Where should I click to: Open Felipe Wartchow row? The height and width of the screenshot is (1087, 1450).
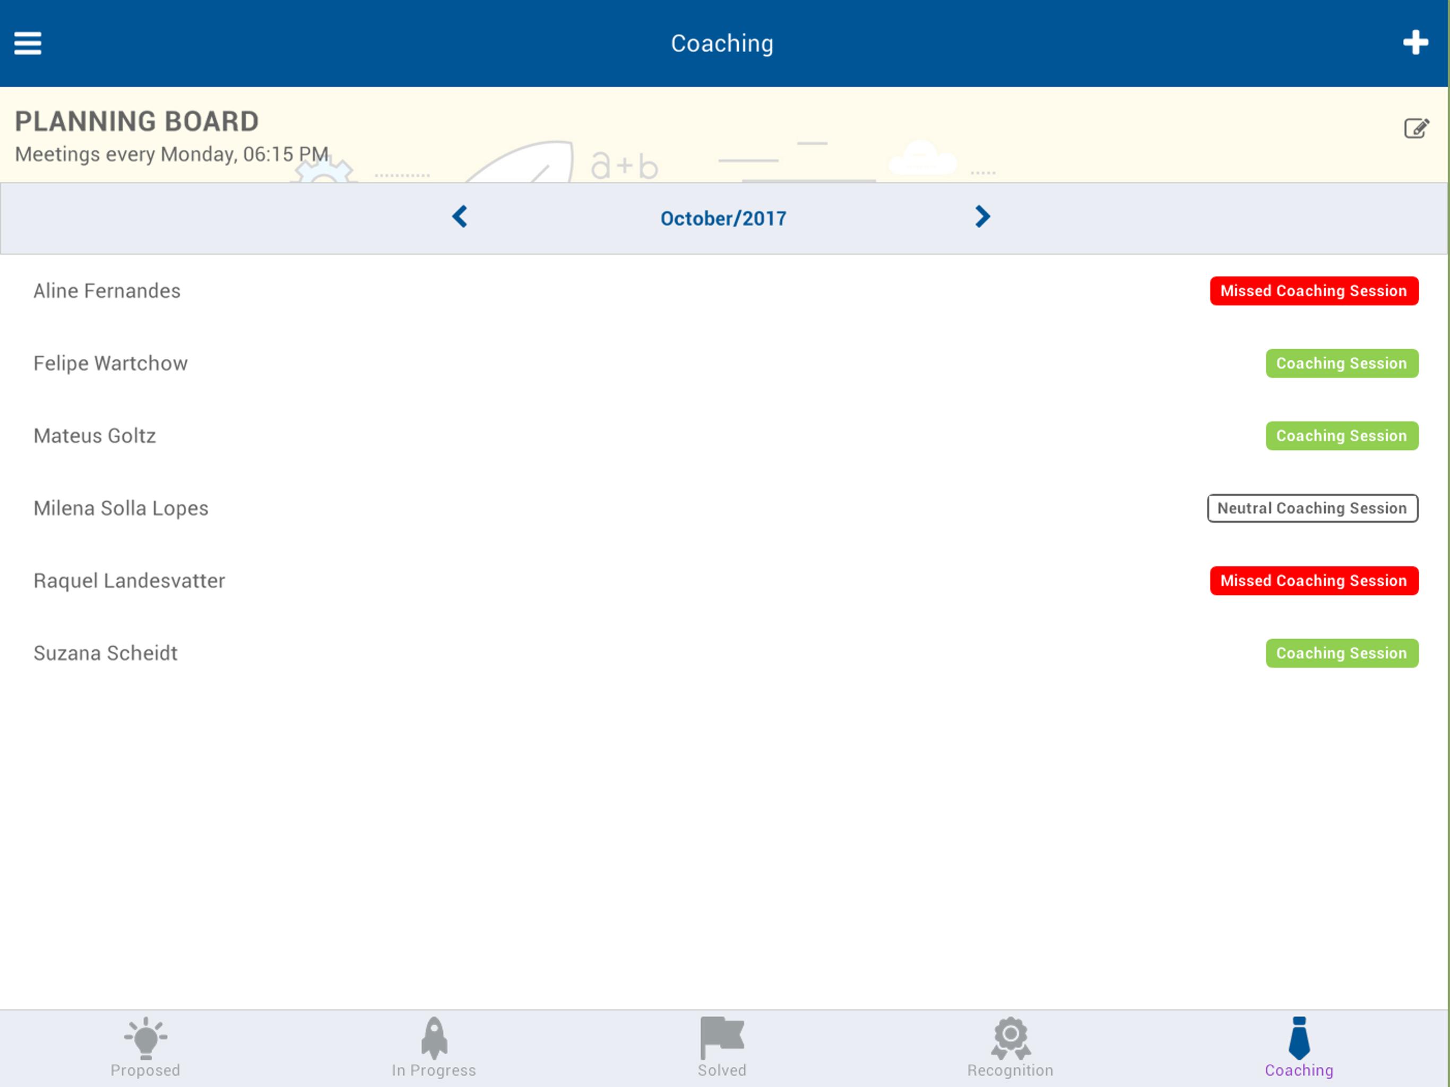(x=724, y=363)
